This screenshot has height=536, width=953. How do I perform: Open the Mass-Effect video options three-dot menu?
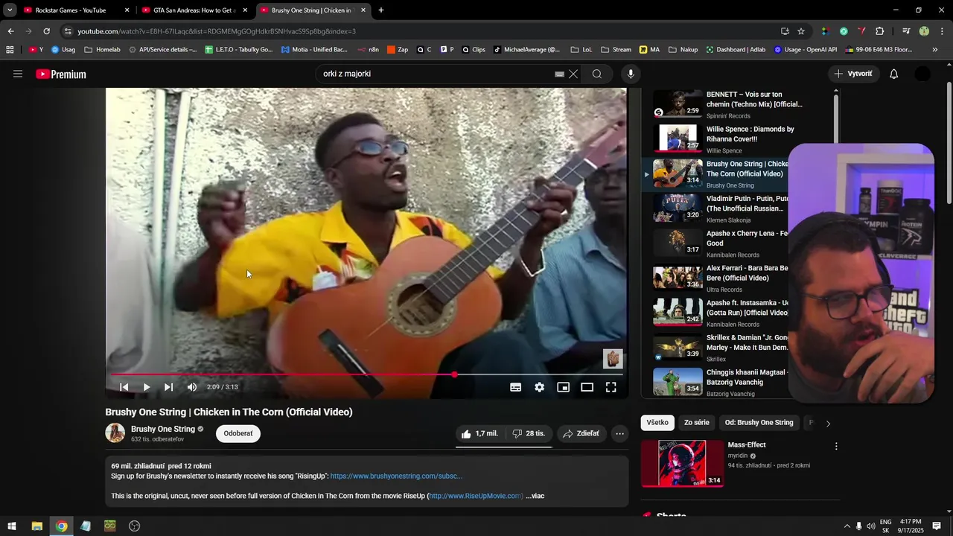(836, 446)
